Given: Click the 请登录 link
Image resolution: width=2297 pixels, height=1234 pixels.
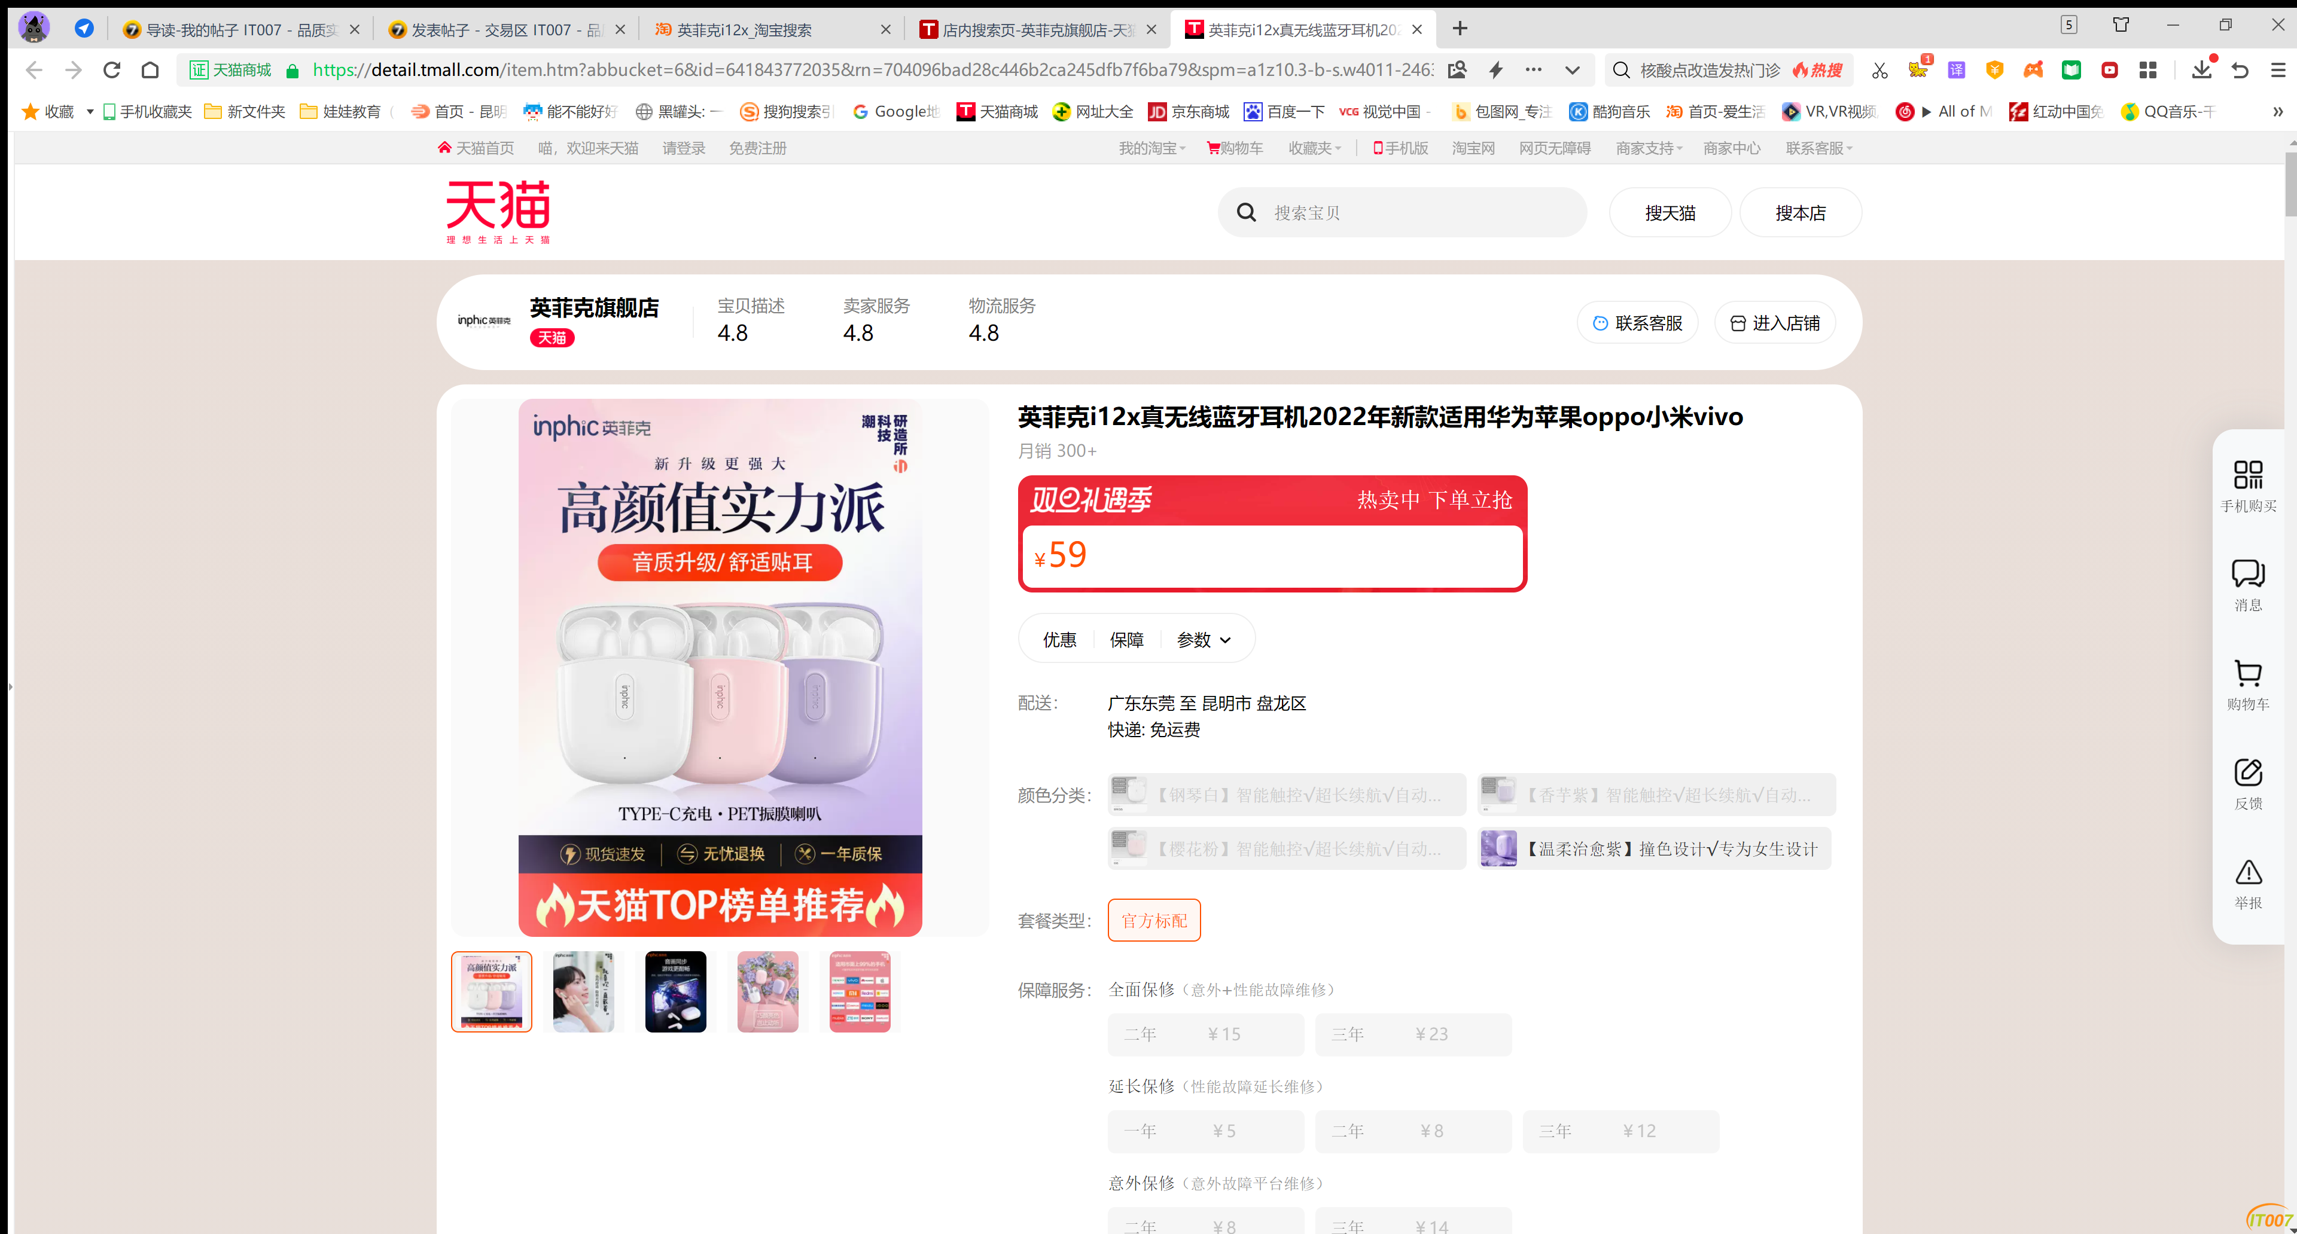Looking at the screenshot, I should [x=683, y=148].
